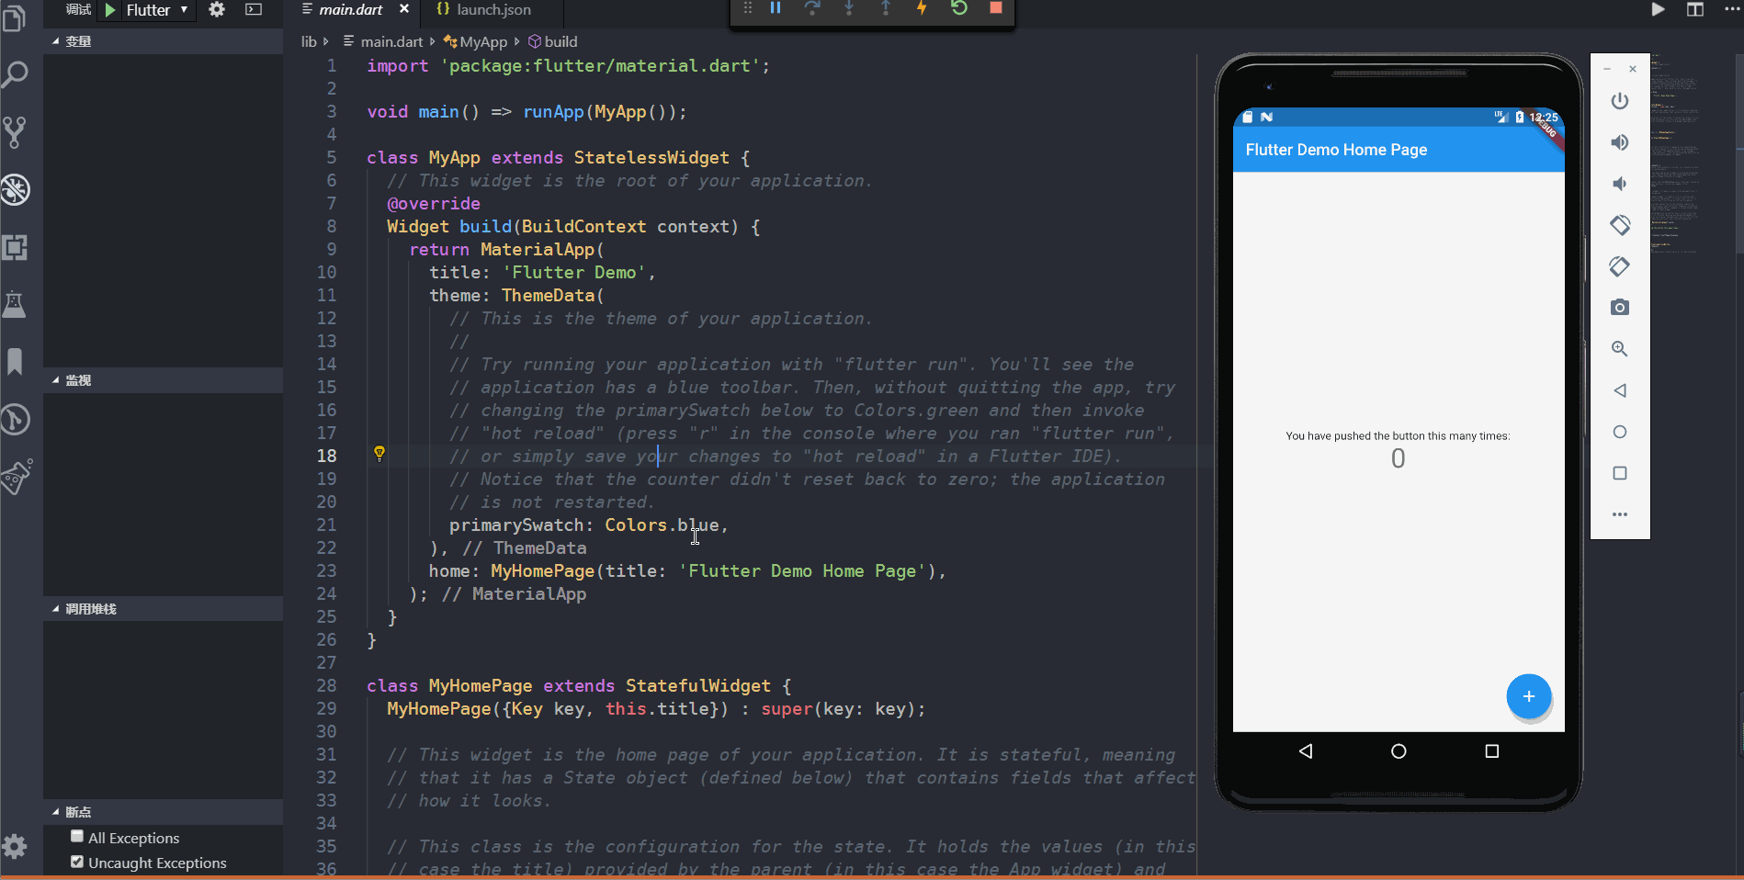Close the main.dart tab
Image resolution: width=1744 pixels, height=880 pixels.
tap(404, 9)
